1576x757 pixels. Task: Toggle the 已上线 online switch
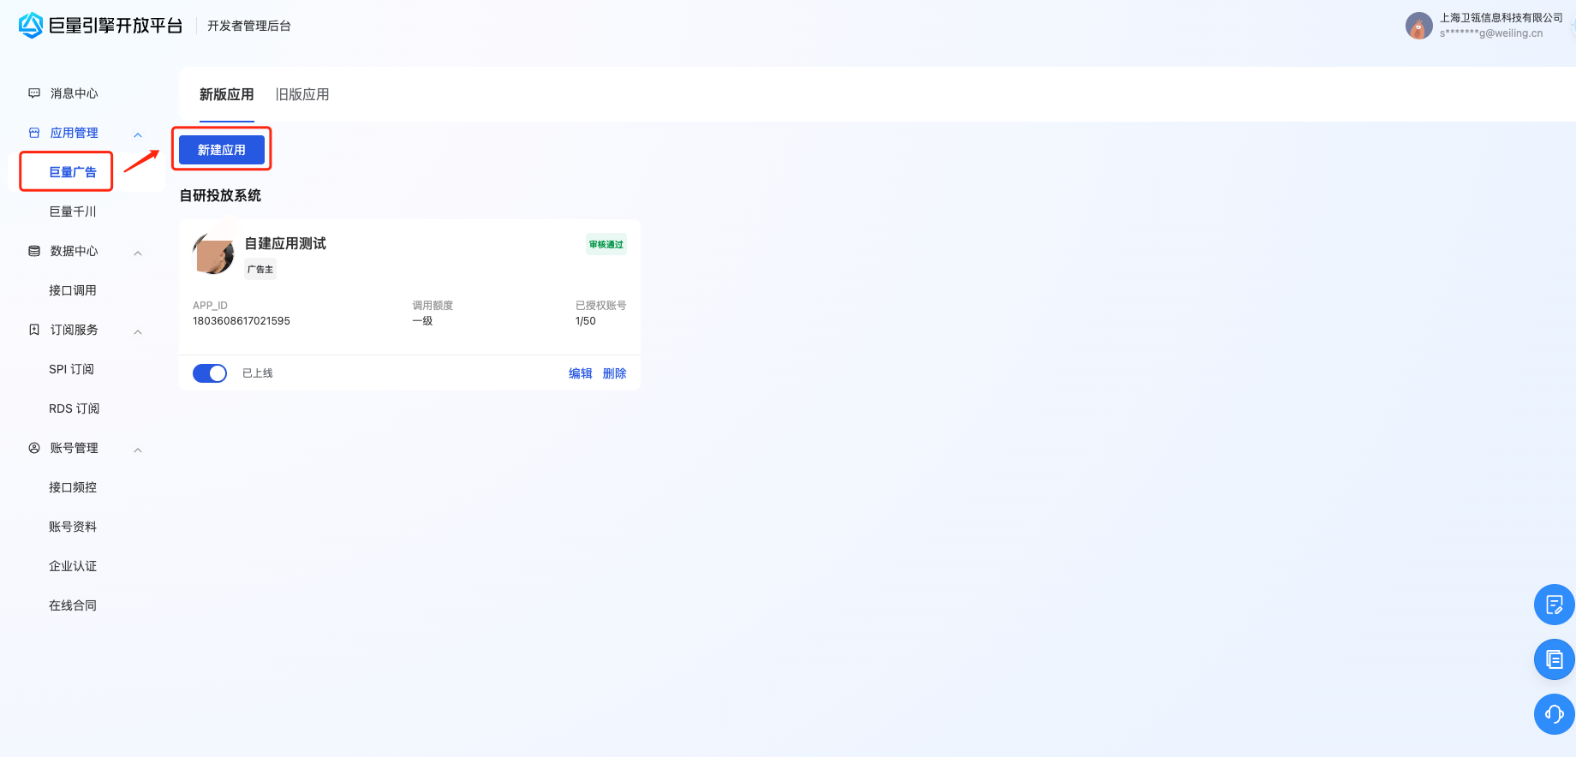point(210,373)
